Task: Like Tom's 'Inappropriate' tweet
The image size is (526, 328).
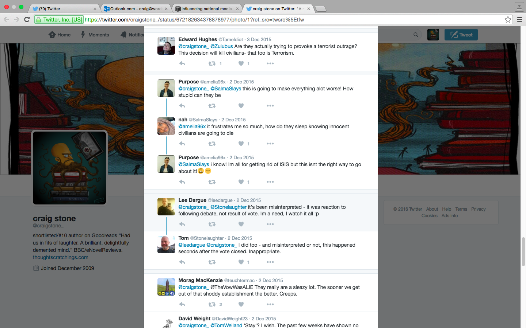Action: click(x=241, y=262)
